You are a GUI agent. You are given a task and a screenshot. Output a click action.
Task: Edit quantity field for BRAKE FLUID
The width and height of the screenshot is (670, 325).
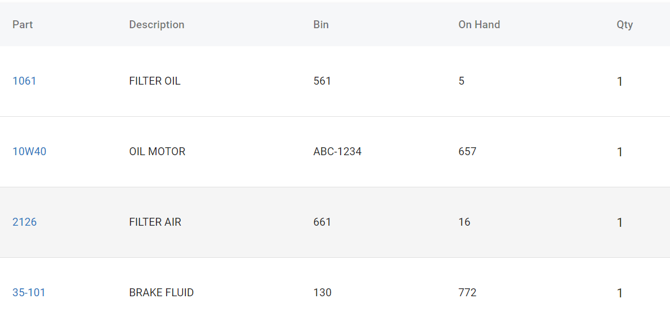point(620,293)
